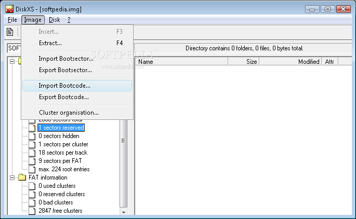Select "0 used clusters" item

(x=57, y=186)
